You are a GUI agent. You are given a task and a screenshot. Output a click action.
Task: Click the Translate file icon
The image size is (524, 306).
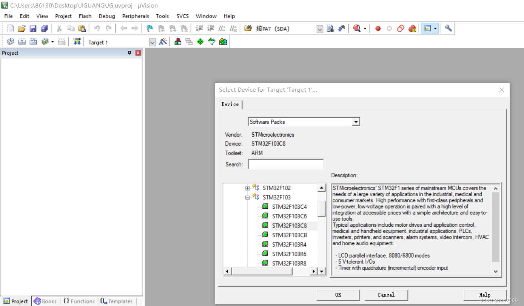pos(11,42)
